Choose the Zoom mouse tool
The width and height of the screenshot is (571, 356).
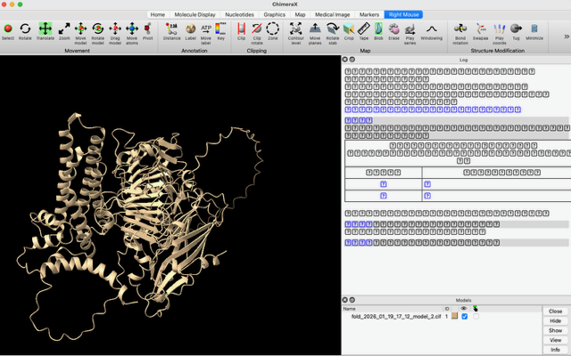pyautogui.click(x=64, y=31)
